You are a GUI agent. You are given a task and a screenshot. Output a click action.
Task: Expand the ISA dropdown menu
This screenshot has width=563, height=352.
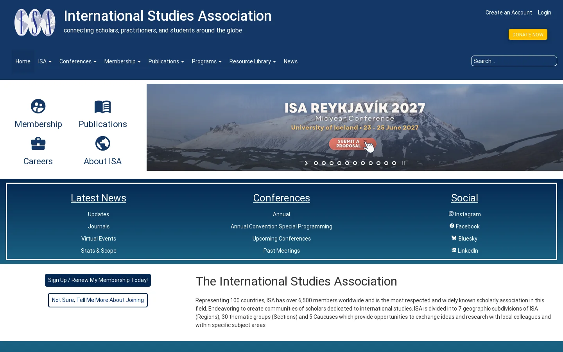45,61
